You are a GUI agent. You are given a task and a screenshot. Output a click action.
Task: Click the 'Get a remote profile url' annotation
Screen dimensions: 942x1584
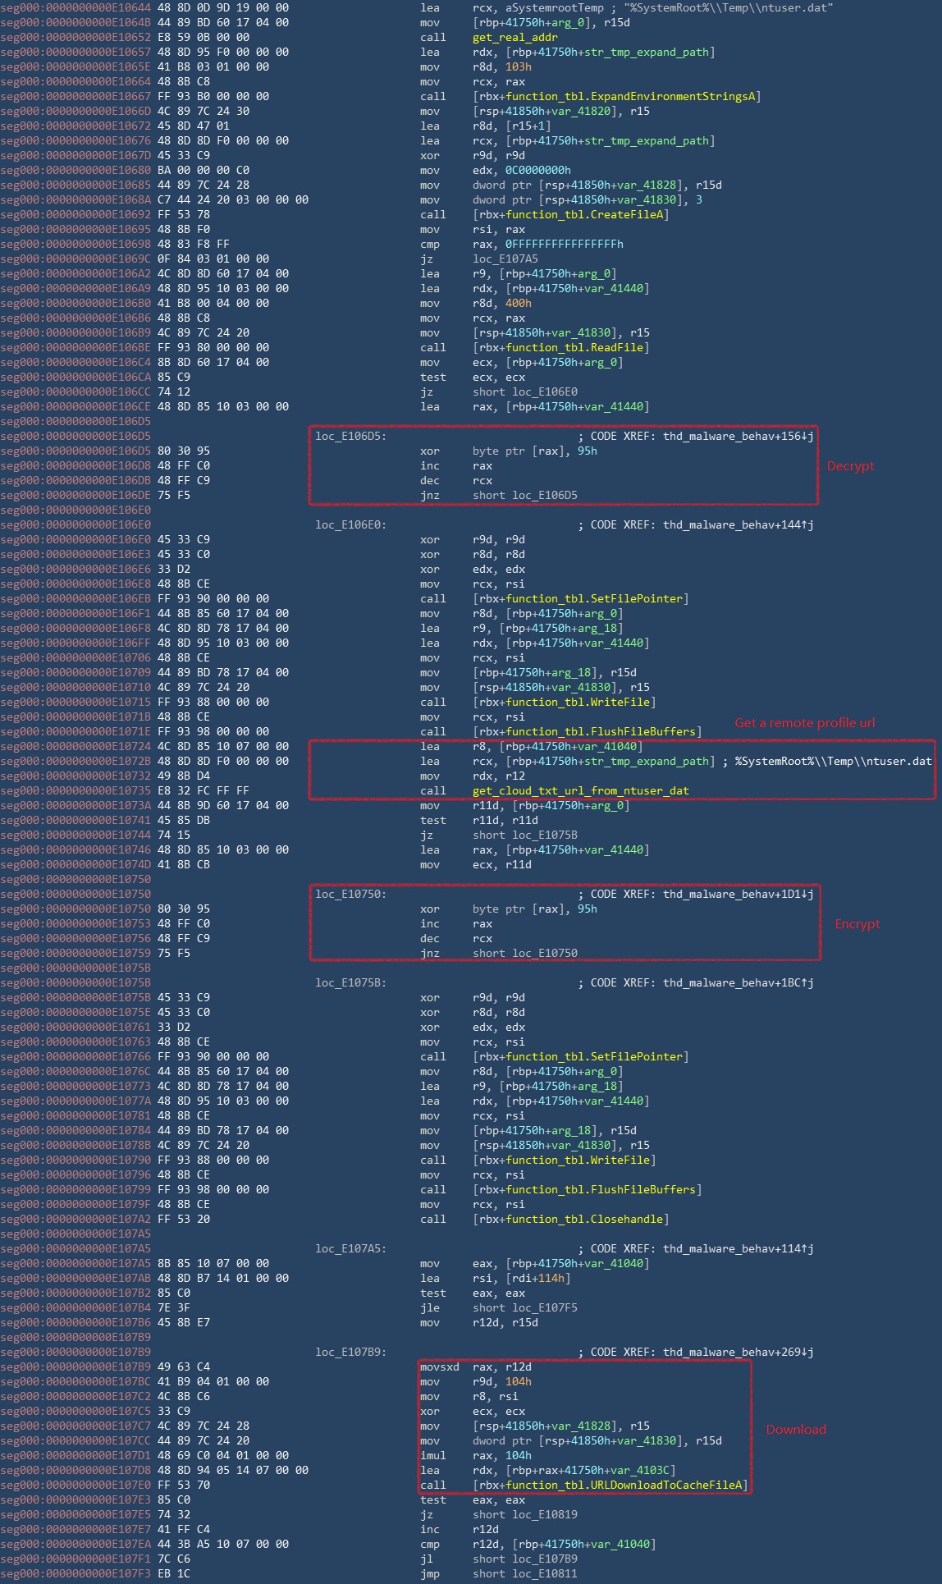(x=804, y=723)
